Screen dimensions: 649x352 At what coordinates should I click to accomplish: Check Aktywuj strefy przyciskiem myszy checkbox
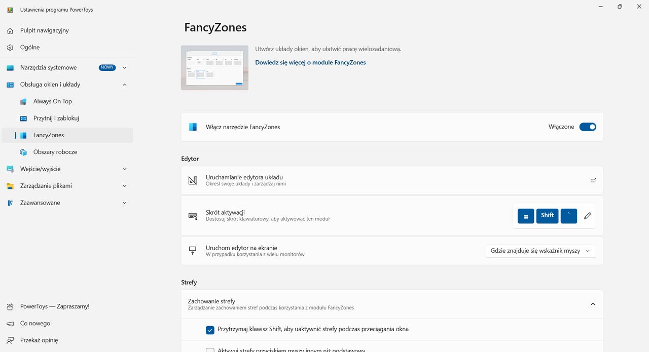[x=210, y=350]
